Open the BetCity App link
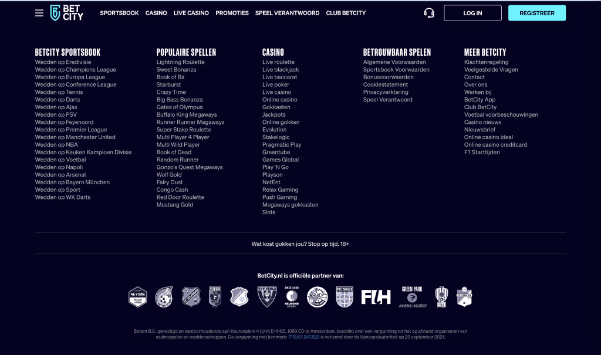Viewport: 601px width, 355px height. click(x=480, y=100)
